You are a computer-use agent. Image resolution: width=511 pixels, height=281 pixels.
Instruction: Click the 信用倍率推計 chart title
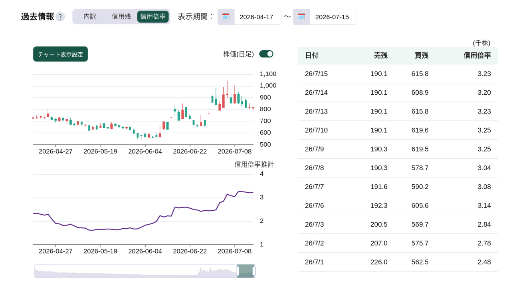(254, 164)
